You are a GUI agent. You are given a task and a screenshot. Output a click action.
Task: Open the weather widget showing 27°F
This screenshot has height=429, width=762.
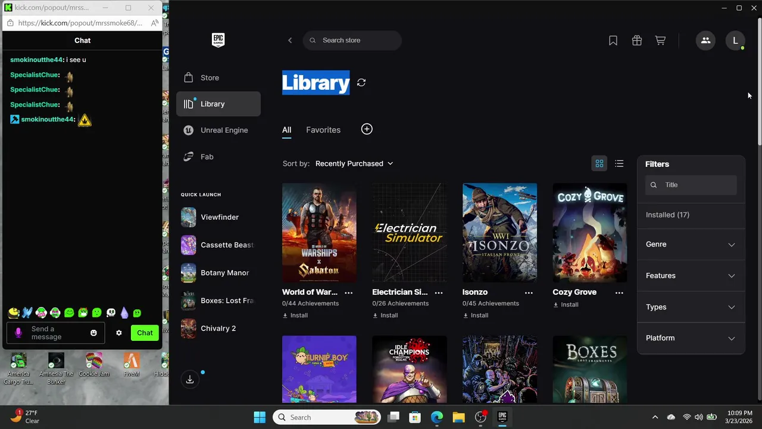25,416
